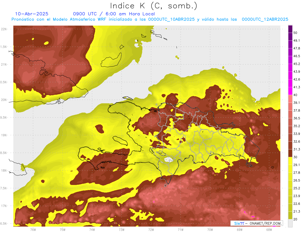Click the '74W' longitude label
Image resolution: width=302 pixels, height=233 pixels.
[92, 229]
